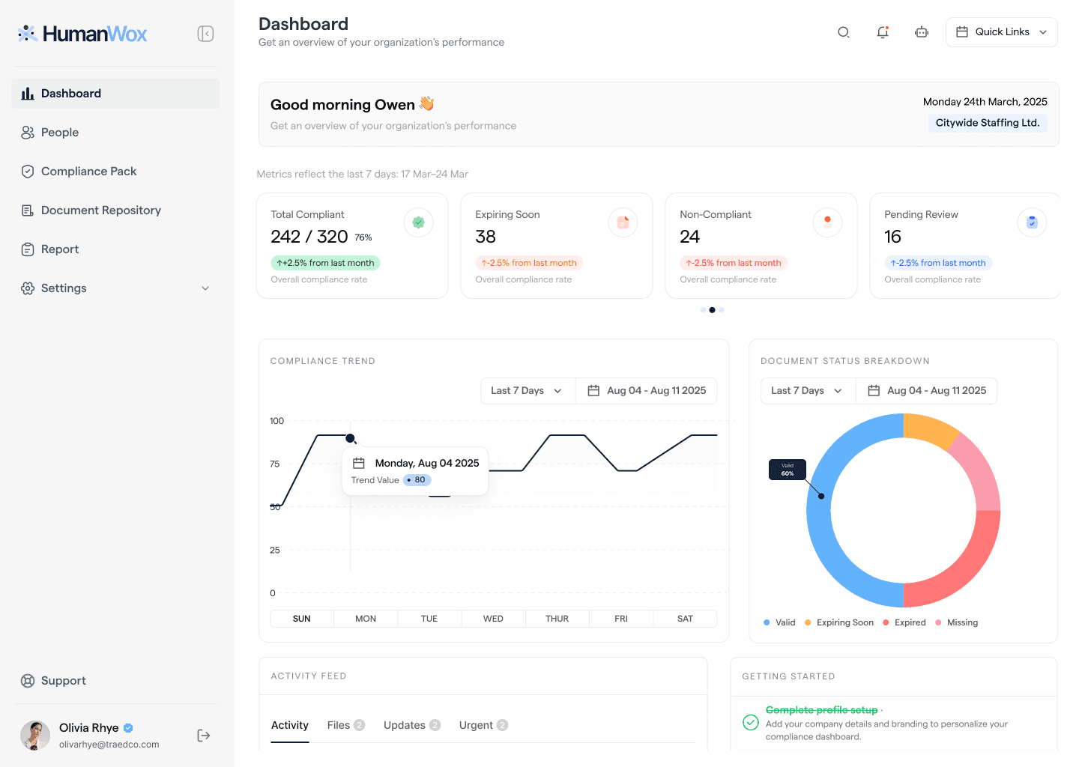1079x767 pixels.
Task: Click the Pending Review value 16
Action: coord(892,237)
